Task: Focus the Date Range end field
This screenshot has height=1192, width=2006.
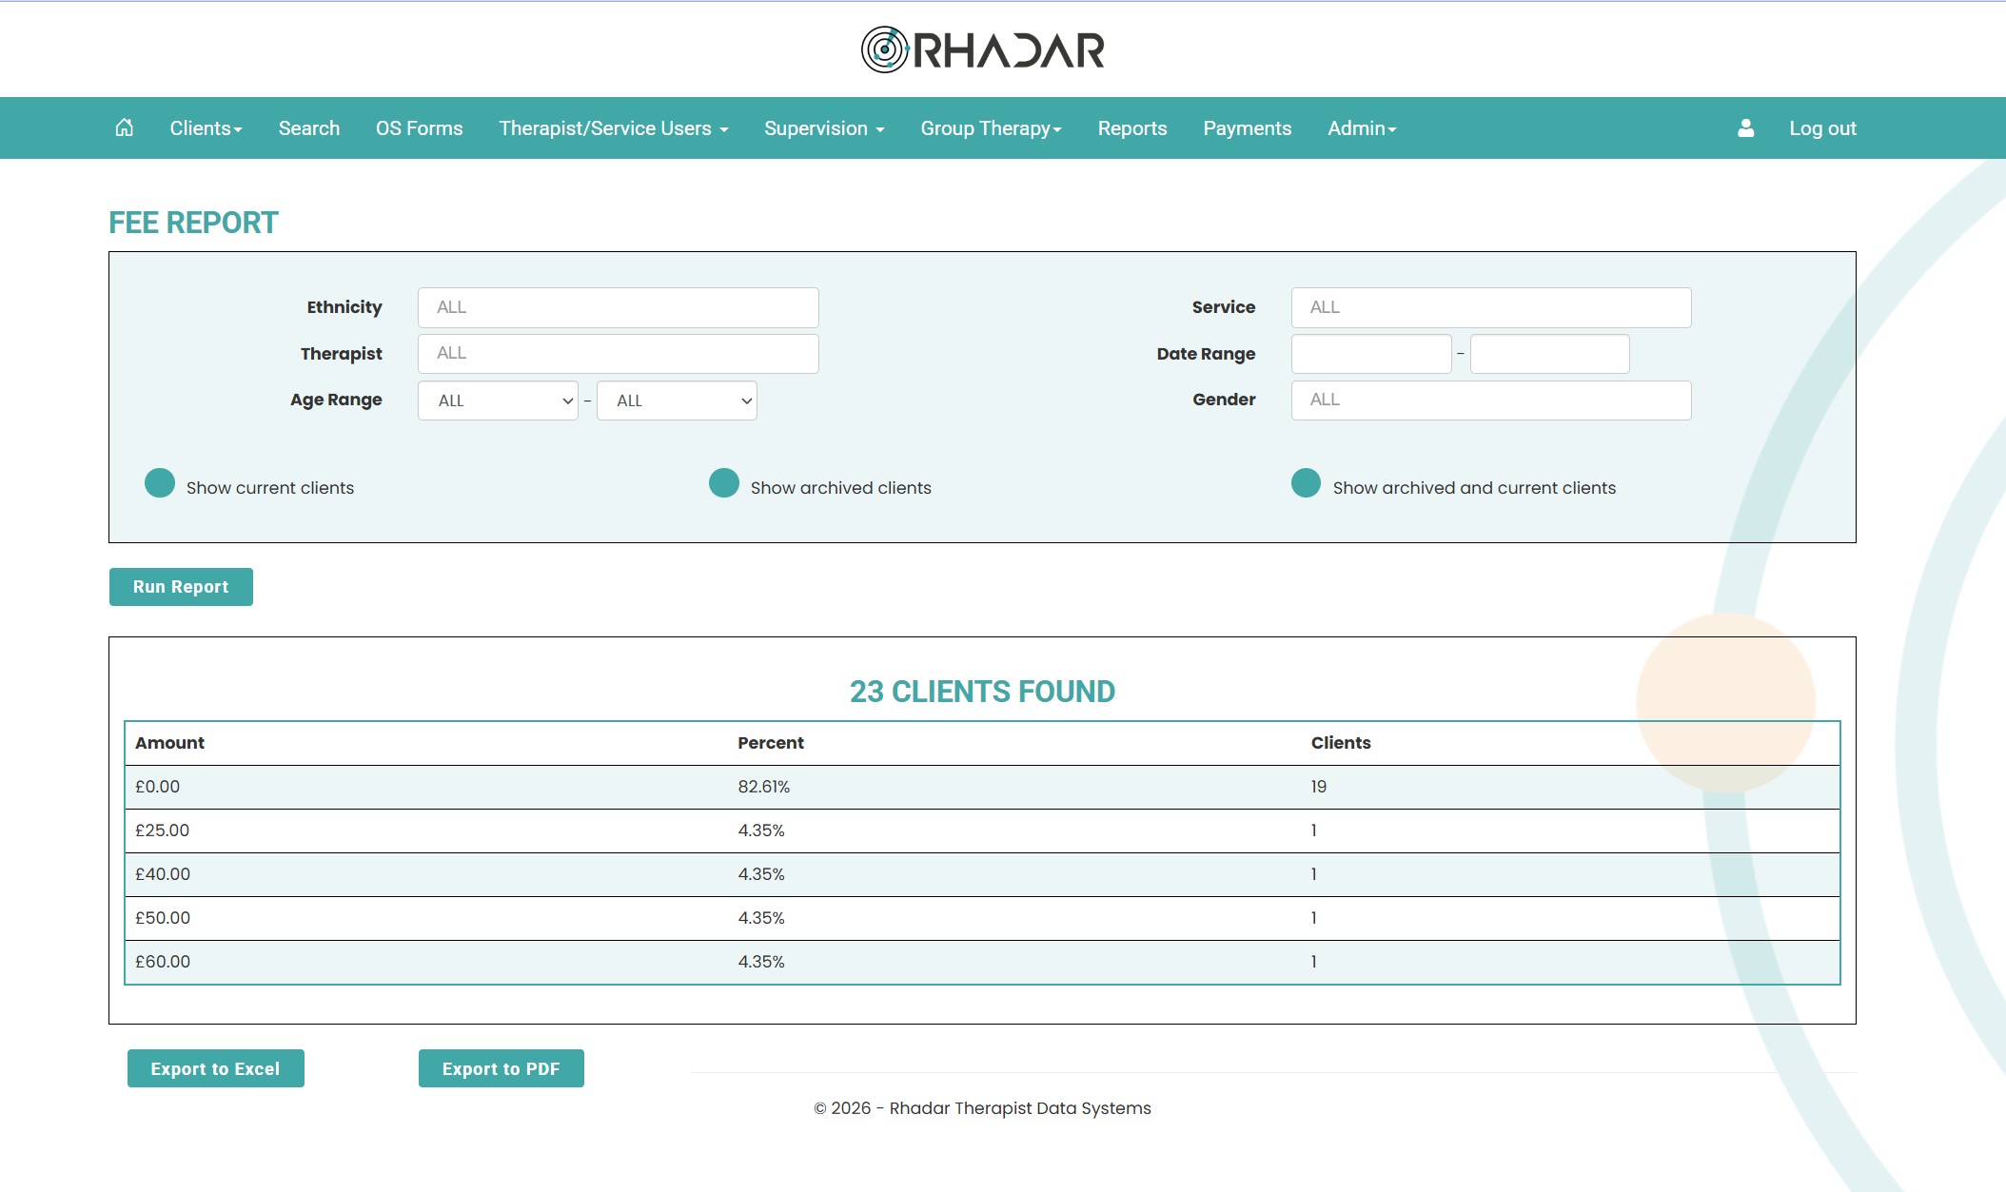Action: [1550, 354]
